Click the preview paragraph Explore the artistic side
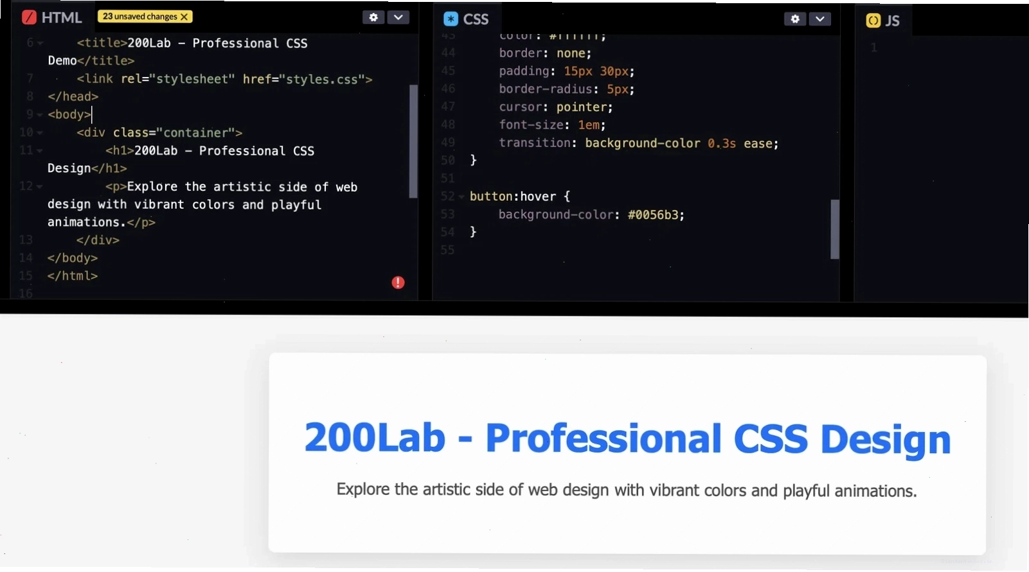 pyautogui.click(x=627, y=490)
